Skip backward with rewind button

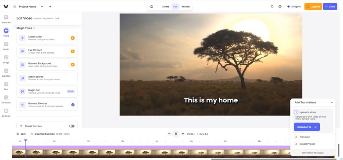pyautogui.click(x=169, y=134)
